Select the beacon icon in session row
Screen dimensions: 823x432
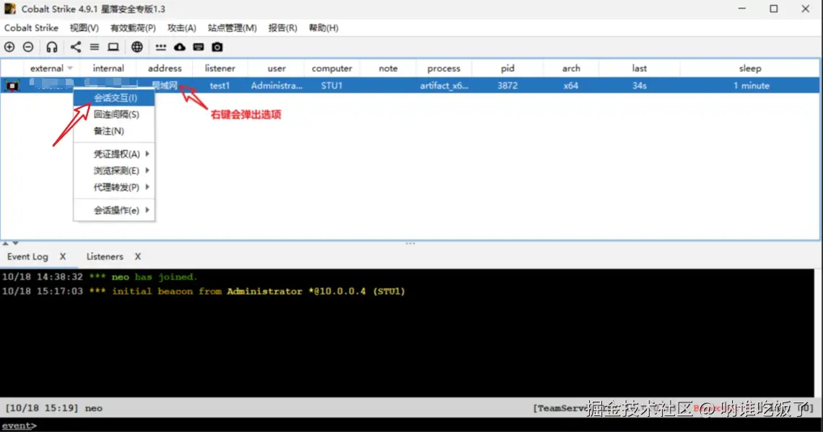coord(12,85)
